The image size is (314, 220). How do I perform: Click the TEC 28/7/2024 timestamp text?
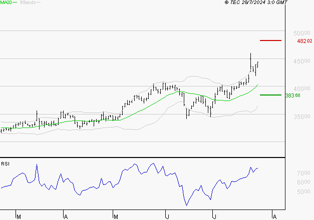pos(256,2)
